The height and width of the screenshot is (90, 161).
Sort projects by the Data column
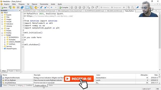click(x=153, y=75)
